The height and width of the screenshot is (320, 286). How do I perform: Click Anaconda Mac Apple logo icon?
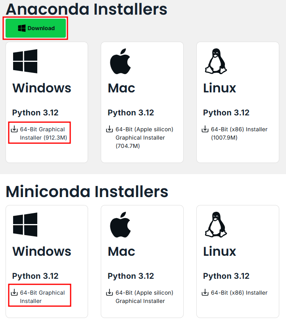click(120, 61)
